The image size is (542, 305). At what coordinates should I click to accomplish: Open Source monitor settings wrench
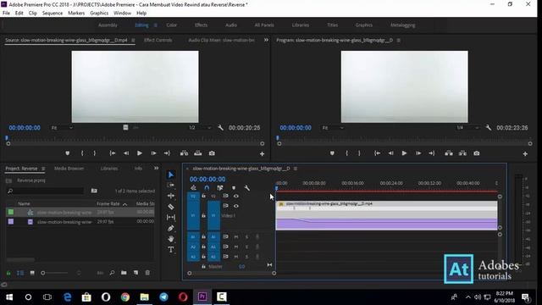220,128
